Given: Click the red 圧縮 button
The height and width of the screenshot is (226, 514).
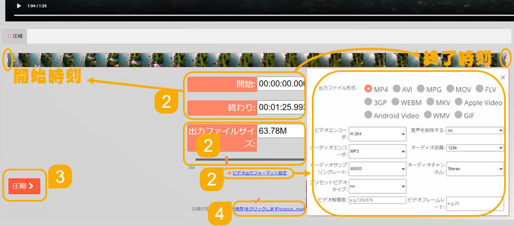Looking at the screenshot, I should point(24,186).
